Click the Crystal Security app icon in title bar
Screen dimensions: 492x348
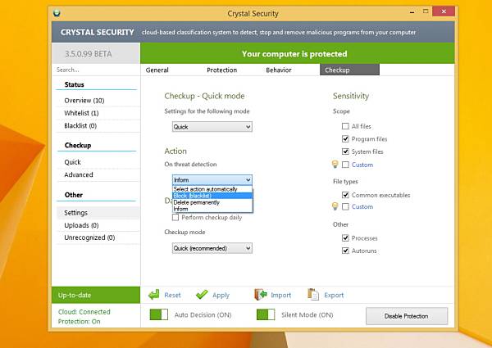[57, 13]
